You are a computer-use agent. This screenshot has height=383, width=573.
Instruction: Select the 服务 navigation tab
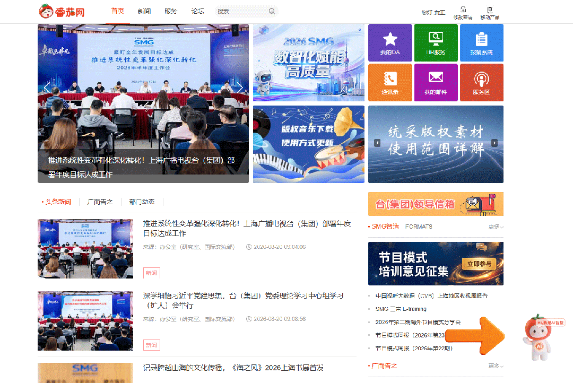tap(171, 11)
